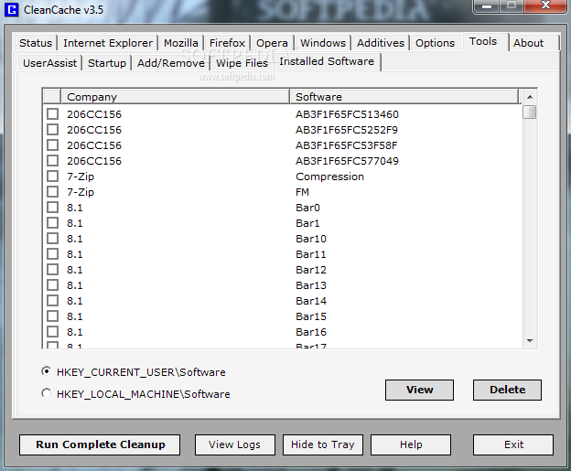The width and height of the screenshot is (571, 471).
Task: Click the 8.1 company in Bar12 row
Action: (x=75, y=270)
